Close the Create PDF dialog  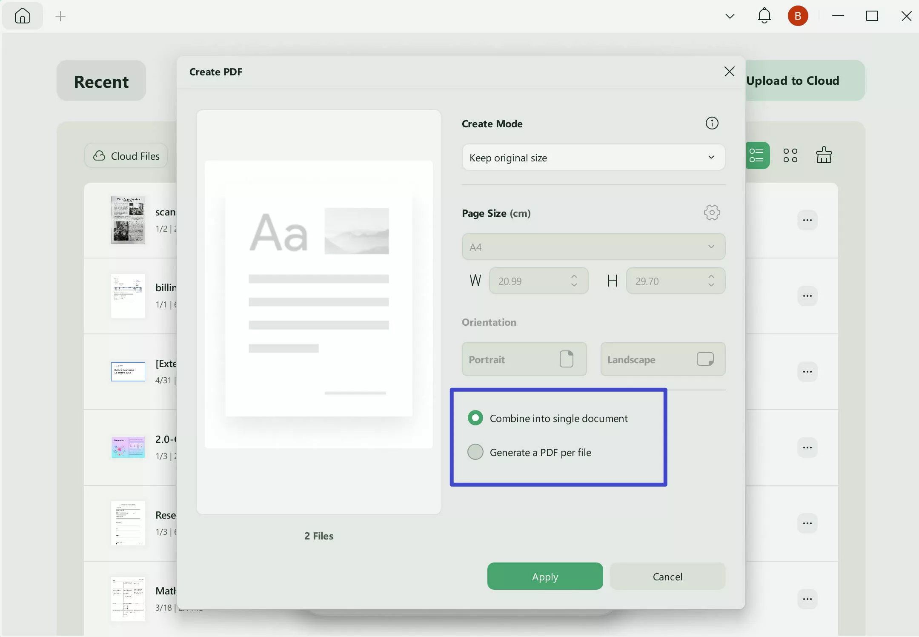click(729, 72)
